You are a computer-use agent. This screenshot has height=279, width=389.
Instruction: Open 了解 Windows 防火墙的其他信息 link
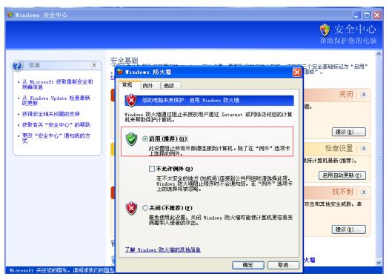point(163,249)
